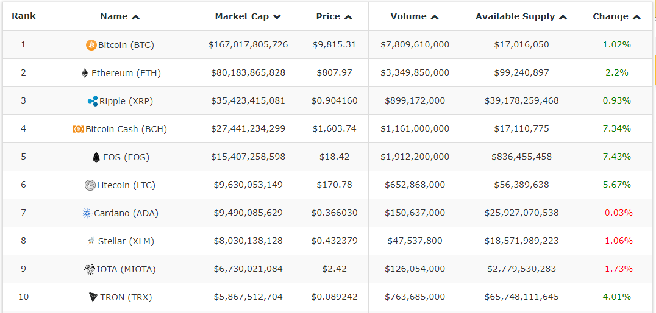
Task: Click the TRON logo icon
Action: click(x=93, y=297)
